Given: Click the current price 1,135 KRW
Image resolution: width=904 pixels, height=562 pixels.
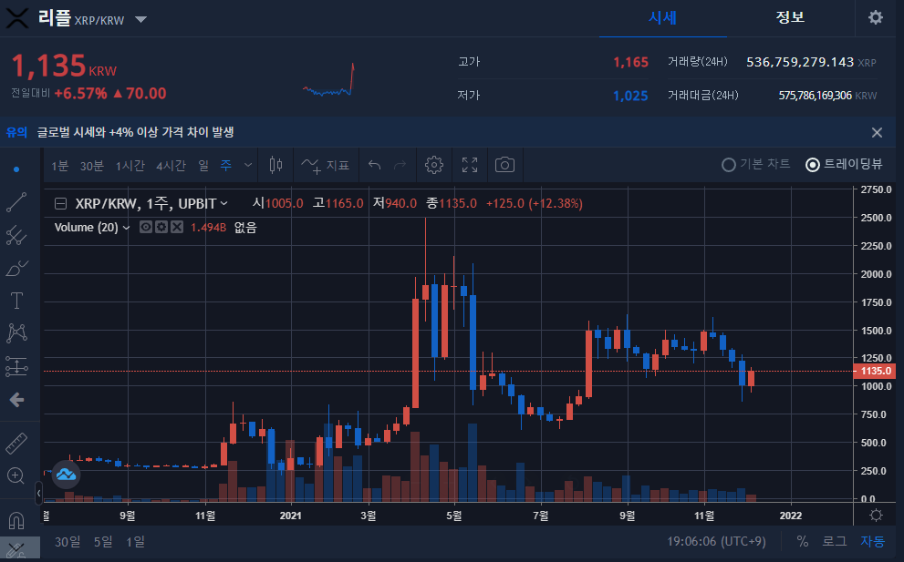Looking at the screenshot, I should pos(64,66).
